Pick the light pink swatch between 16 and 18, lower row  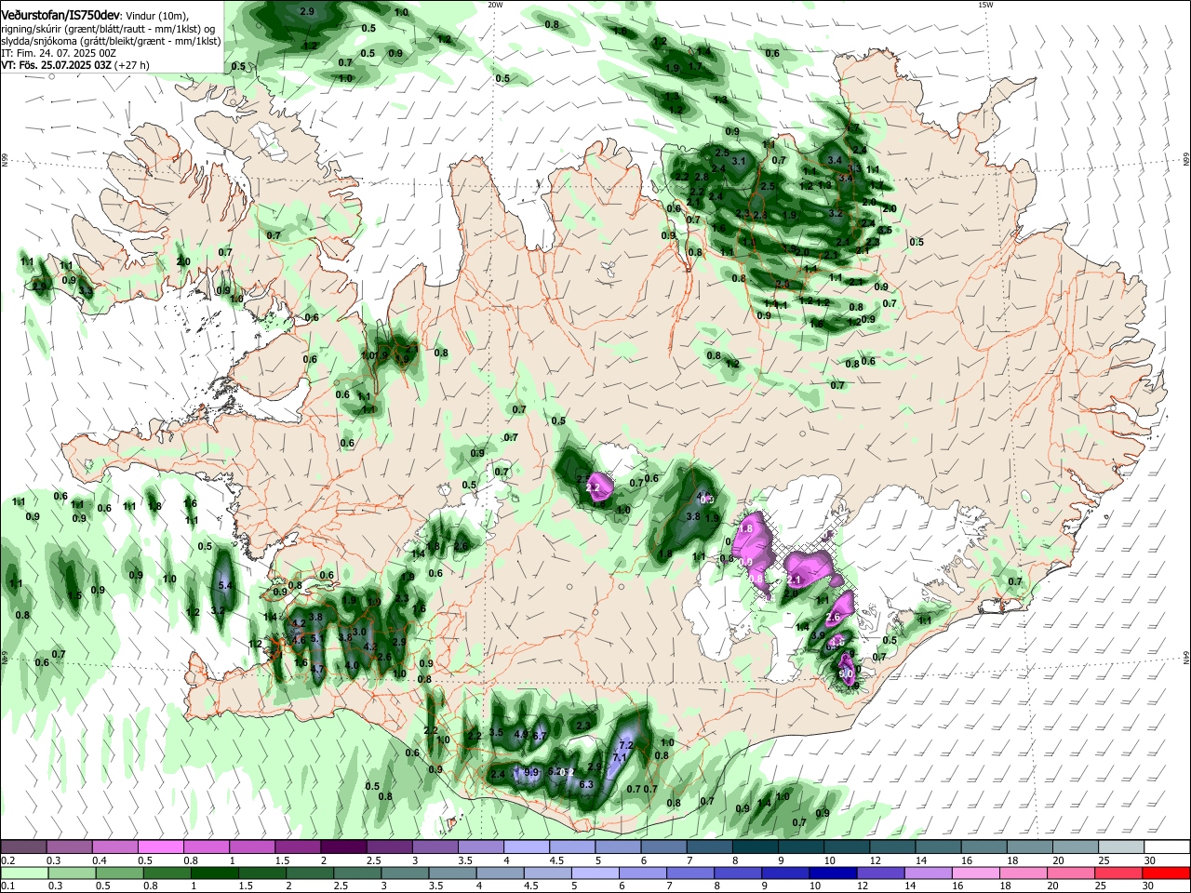(976, 873)
